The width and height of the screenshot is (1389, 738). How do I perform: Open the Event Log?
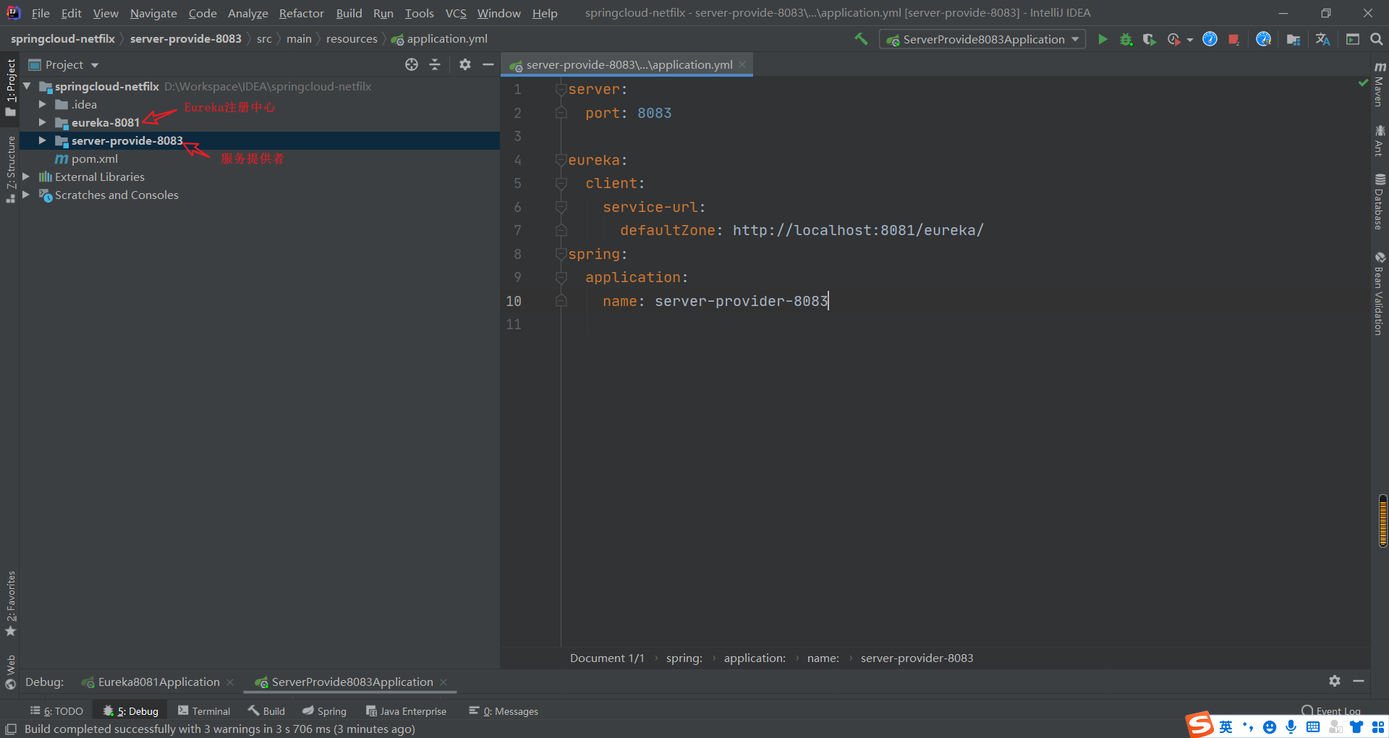pos(1331,711)
